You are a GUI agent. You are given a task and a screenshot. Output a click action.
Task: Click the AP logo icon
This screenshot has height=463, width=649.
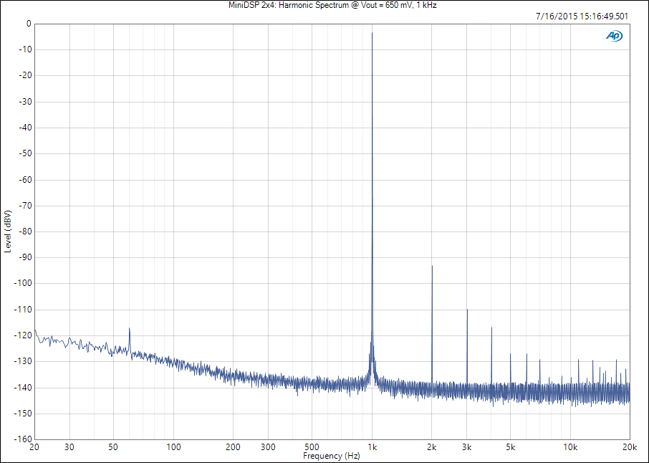tap(614, 37)
